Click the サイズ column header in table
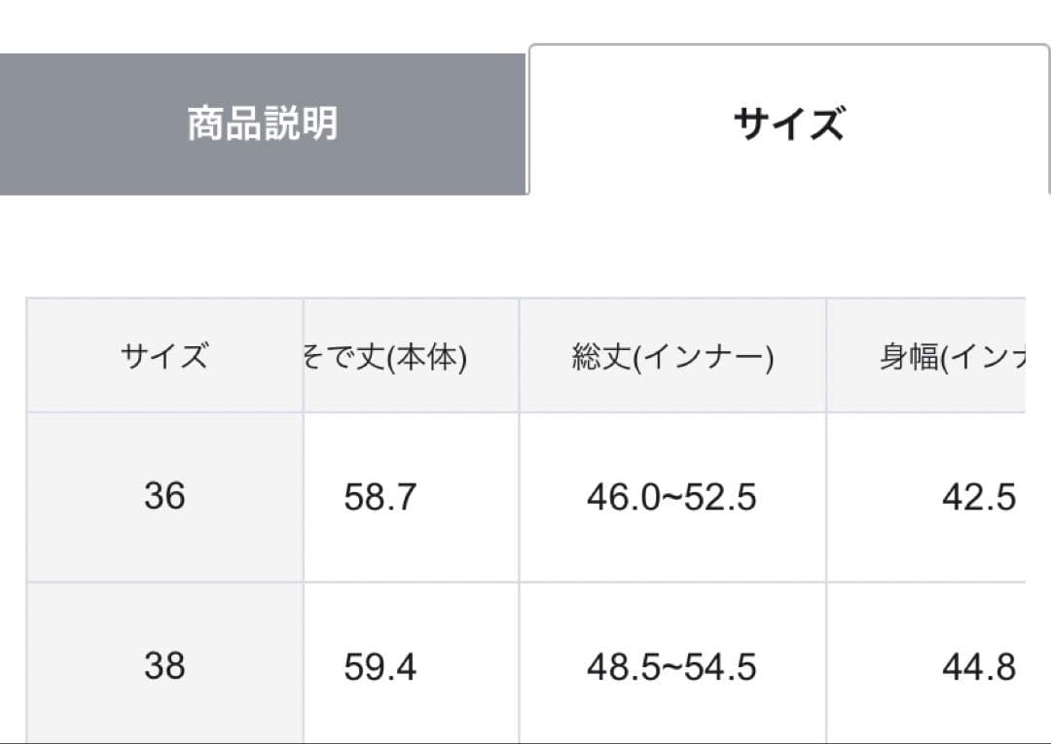Image resolution: width=1051 pixels, height=744 pixels. pos(163,357)
